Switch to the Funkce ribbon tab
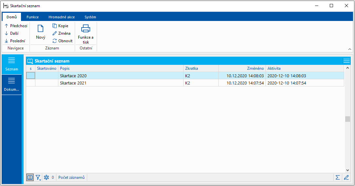Image resolution: width=355 pixels, height=186 pixels. click(32, 17)
